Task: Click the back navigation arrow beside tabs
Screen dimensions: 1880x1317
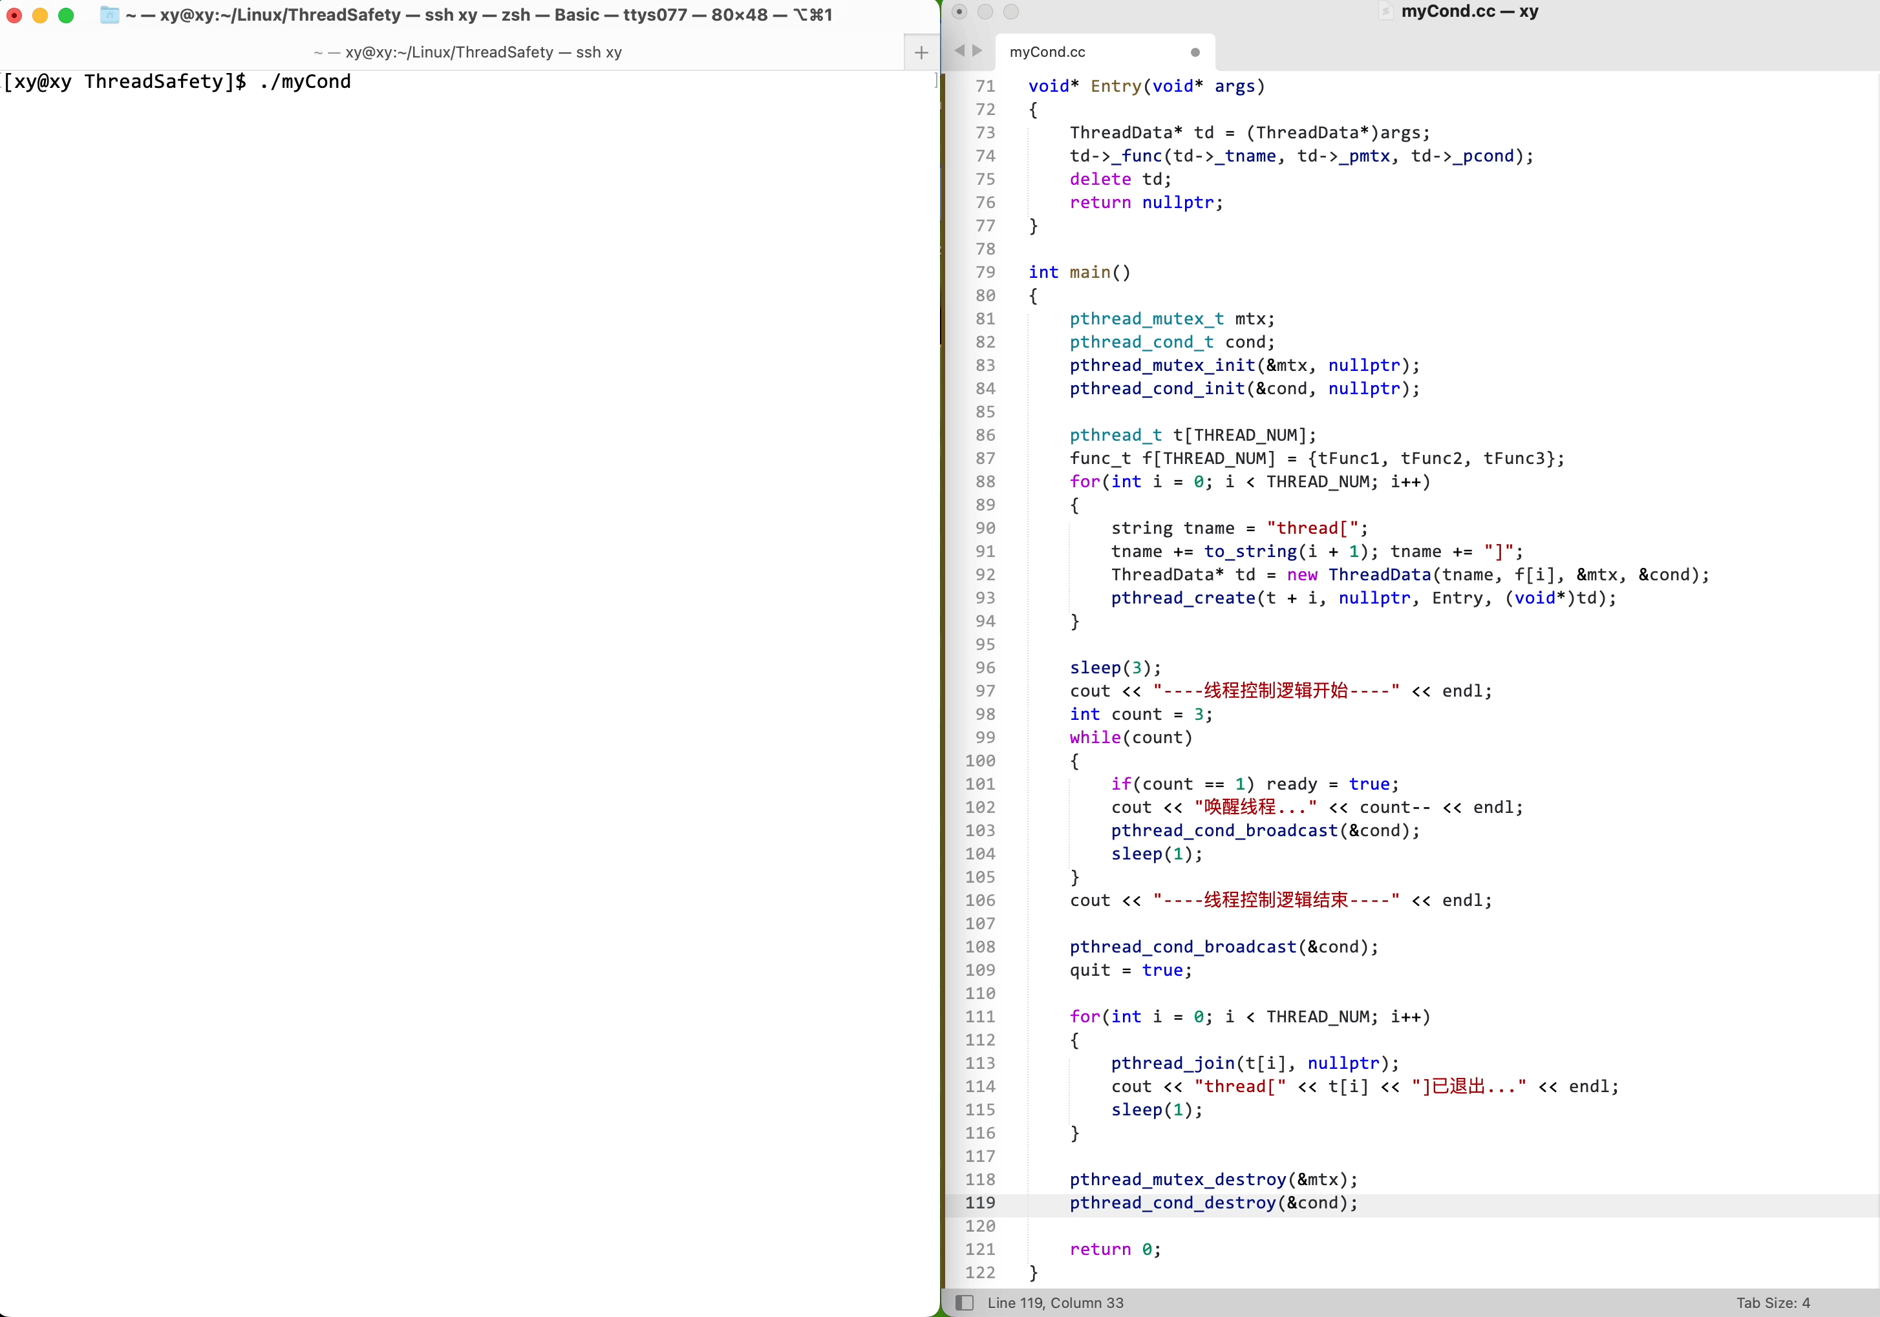Action: [x=959, y=51]
